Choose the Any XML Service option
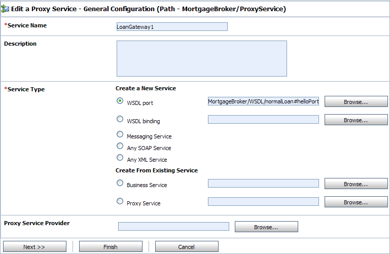The width and height of the screenshot is (390, 254). 120,158
